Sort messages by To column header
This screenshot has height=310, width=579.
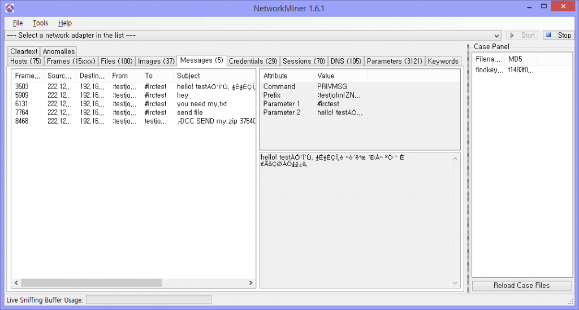tap(157, 76)
